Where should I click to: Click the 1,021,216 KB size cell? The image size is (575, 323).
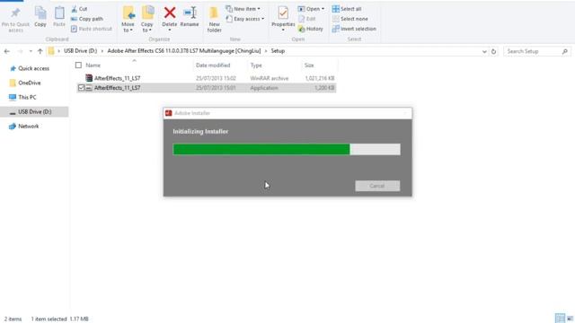click(320, 78)
